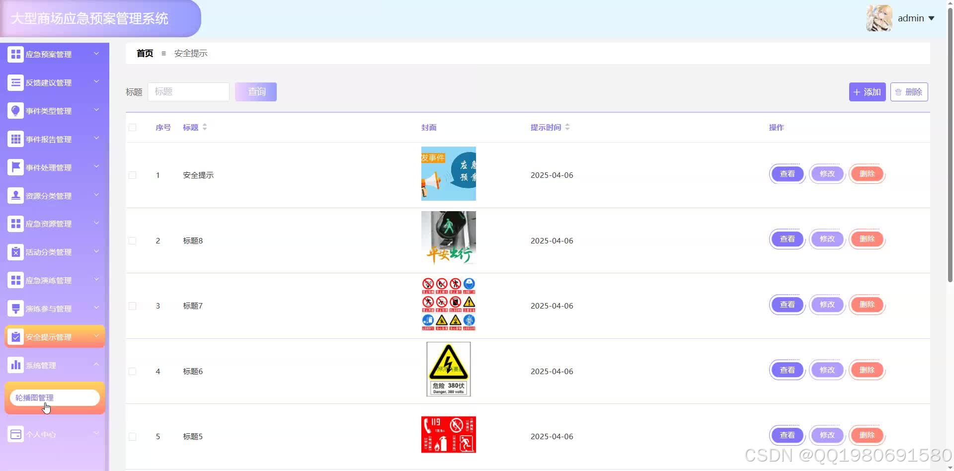Focus the 标题 search input field
Viewport: 954px width, 471px height.
(188, 92)
